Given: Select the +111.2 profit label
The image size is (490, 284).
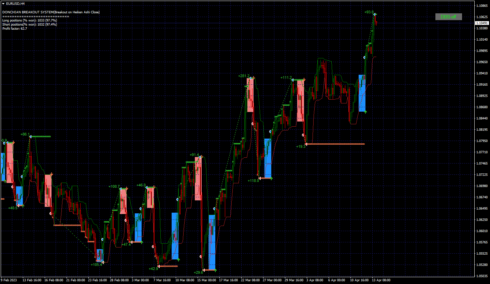Looking at the screenshot, I should (x=286, y=77).
